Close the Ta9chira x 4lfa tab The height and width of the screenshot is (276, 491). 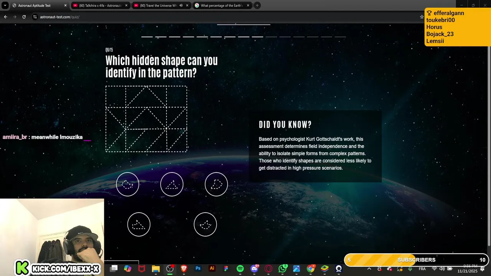[126, 6]
